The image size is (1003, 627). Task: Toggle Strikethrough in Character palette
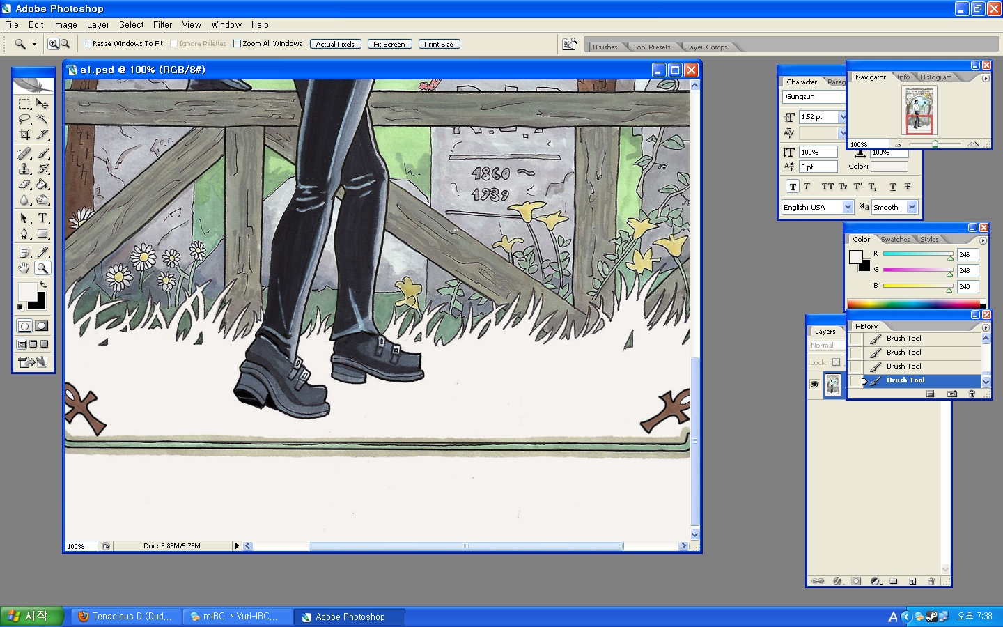tap(908, 187)
